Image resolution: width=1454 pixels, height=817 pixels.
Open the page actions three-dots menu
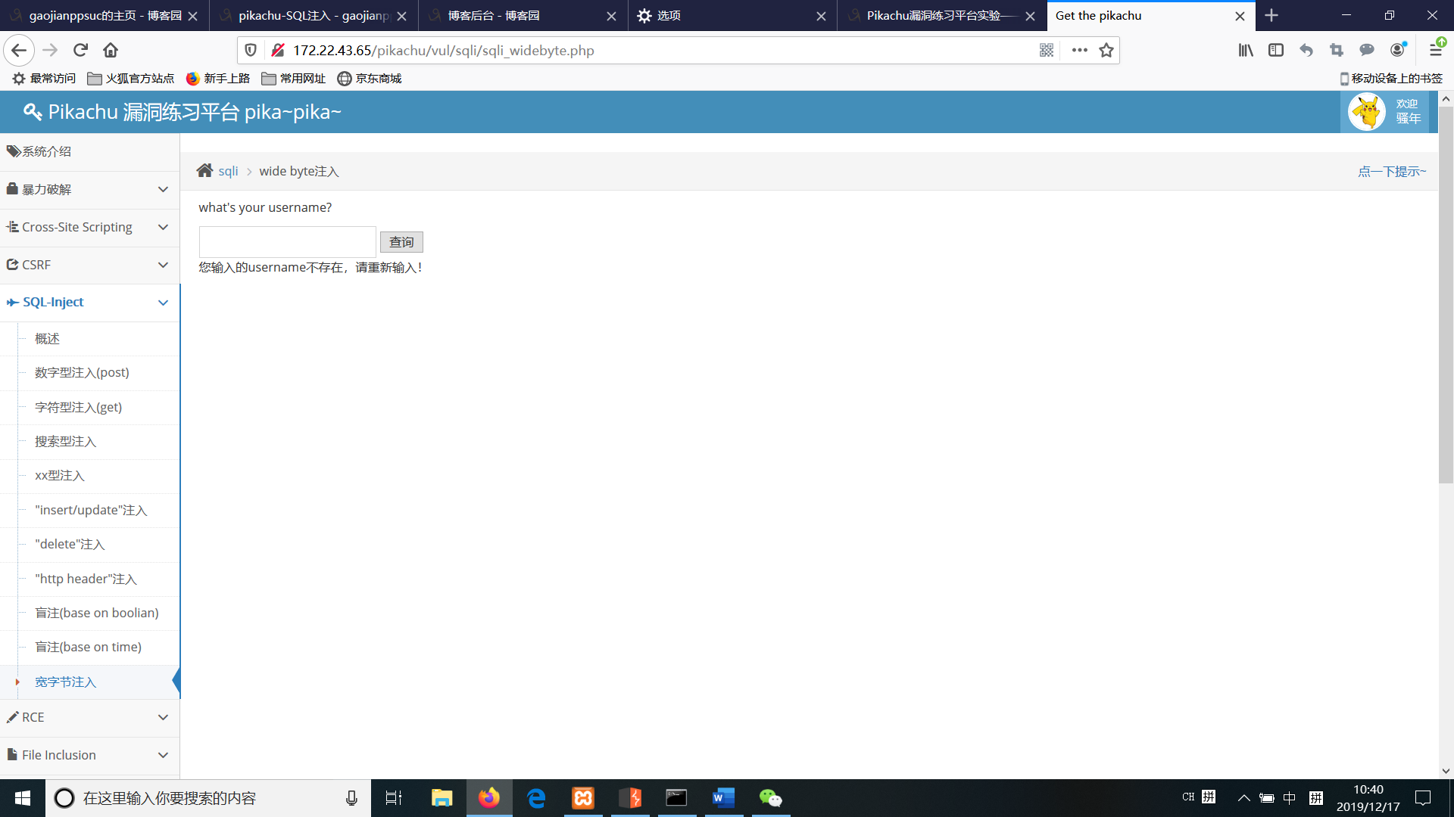(1080, 50)
